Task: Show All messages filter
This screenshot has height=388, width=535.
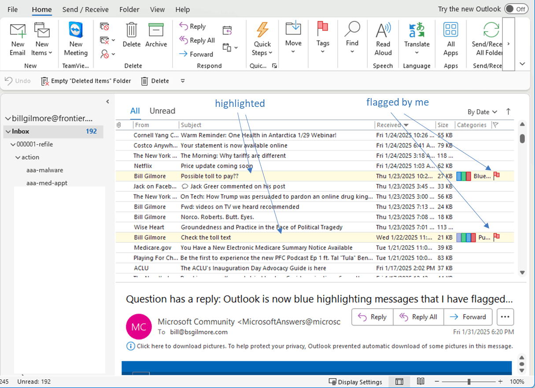Action: [135, 111]
